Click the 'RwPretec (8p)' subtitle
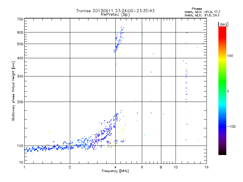 pos(115,15)
